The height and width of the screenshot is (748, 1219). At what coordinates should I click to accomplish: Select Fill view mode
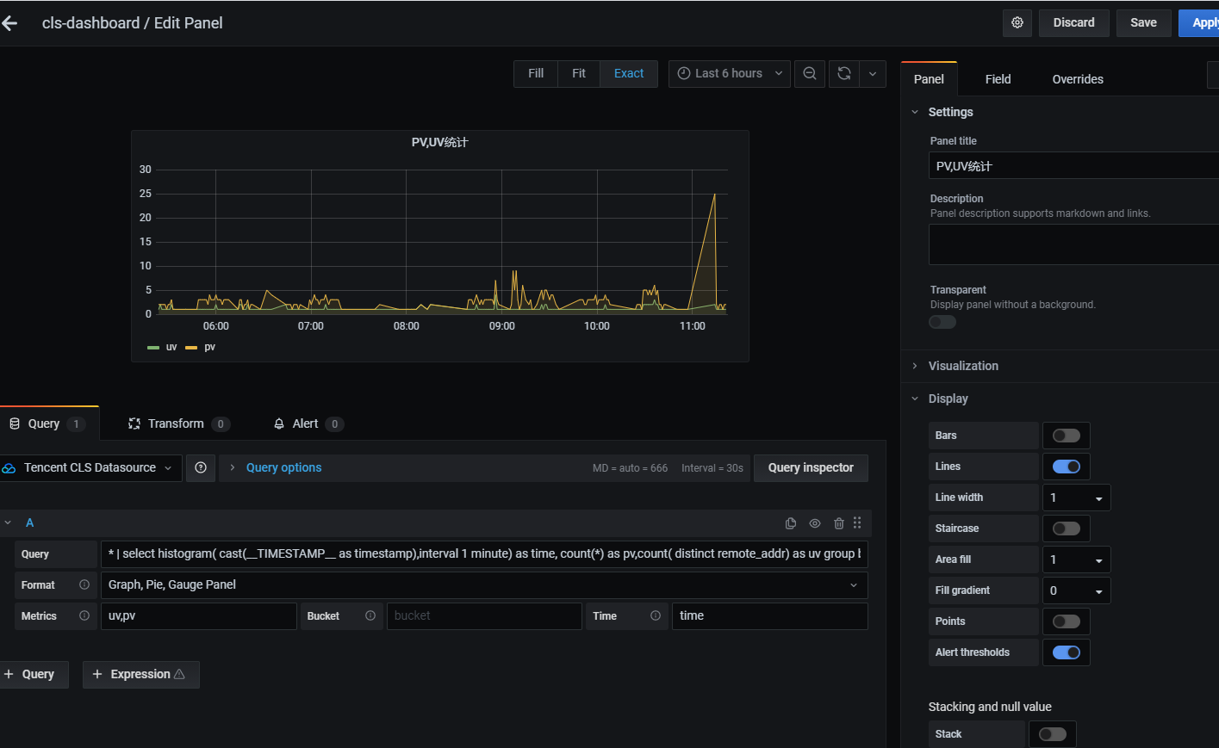(x=536, y=73)
